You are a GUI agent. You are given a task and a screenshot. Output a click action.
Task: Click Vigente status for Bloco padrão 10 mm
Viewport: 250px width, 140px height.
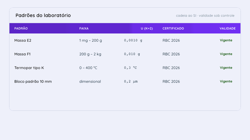coord(226,82)
